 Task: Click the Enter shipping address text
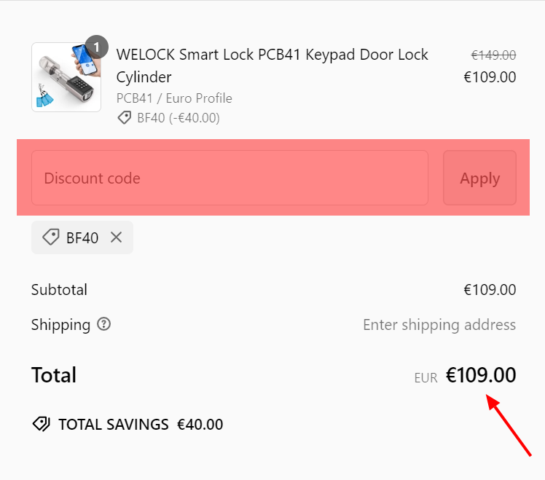pos(439,325)
